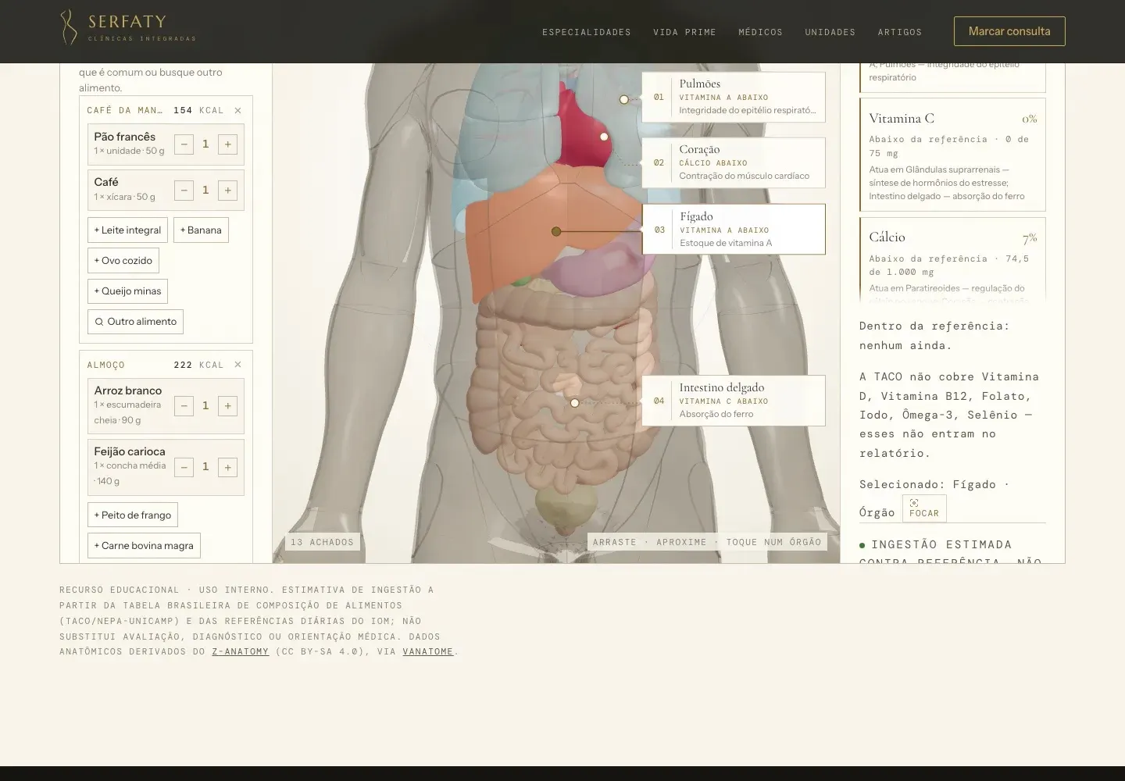
Task: Add Peito de frango to lunch
Action: pyautogui.click(x=133, y=515)
